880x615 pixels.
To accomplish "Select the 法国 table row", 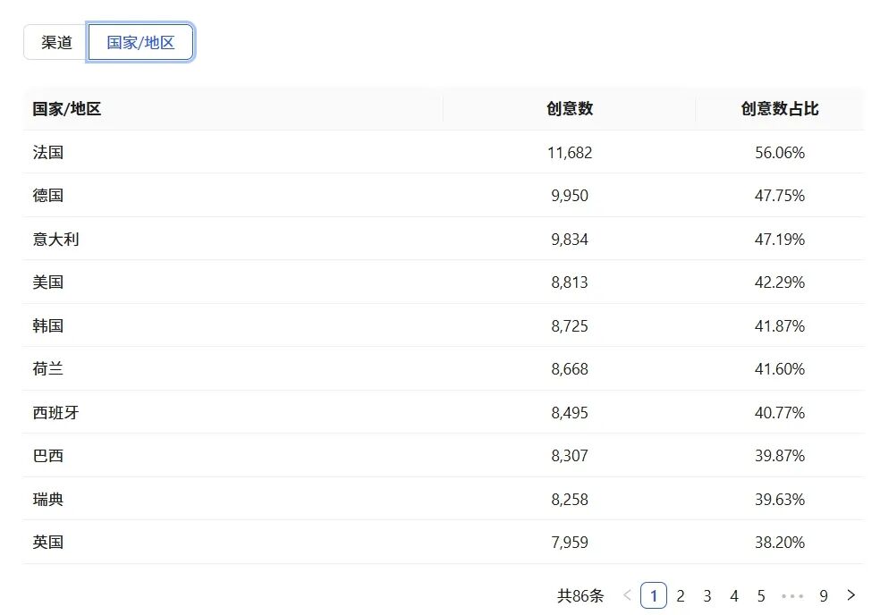I will pos(444,152).
